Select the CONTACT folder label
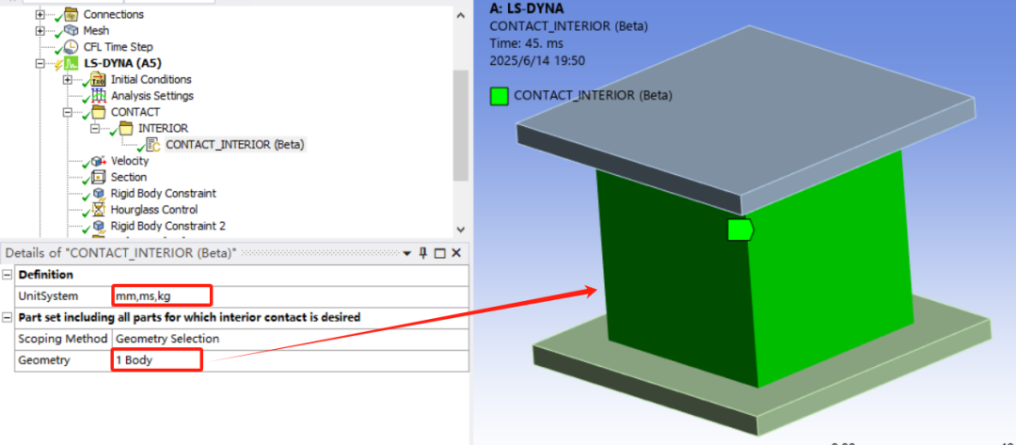Screen dimensions: 1016x445 tap(135, 112)
